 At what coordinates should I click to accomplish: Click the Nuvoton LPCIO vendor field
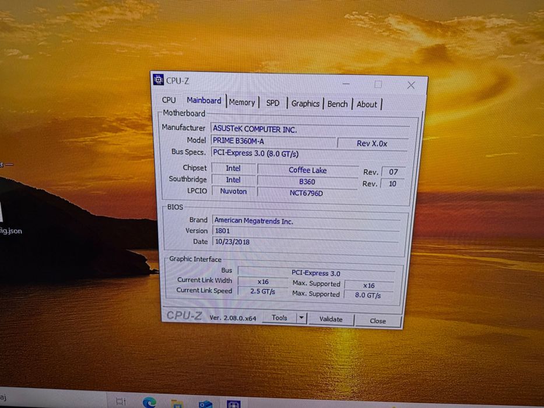click(233, 191)
